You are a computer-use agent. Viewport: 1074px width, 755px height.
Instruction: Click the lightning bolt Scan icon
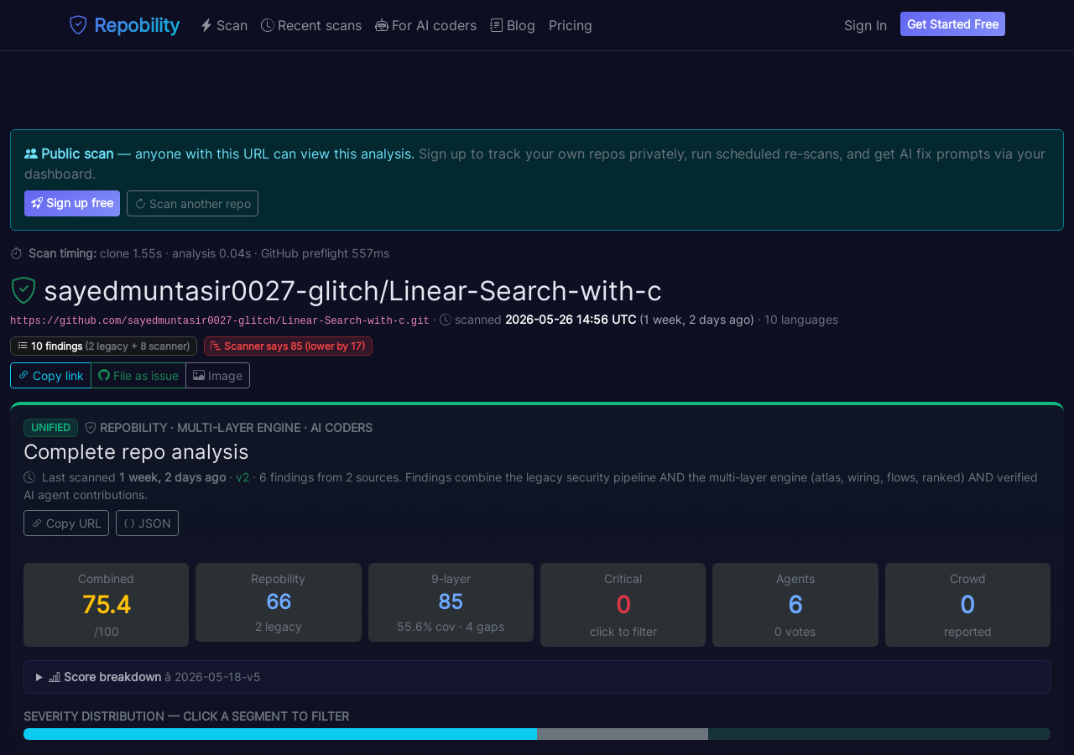pos(206,25)
